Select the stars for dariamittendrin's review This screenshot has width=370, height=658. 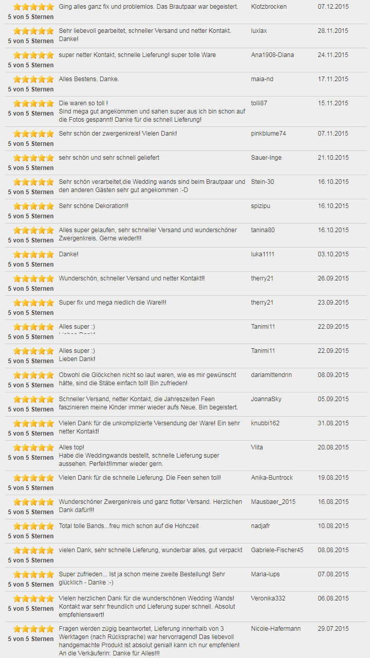[x=33, y=375]
